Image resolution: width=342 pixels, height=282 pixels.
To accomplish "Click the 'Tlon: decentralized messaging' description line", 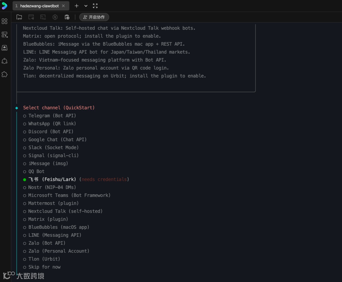I will pyautogui.click(x=115, y=76).
